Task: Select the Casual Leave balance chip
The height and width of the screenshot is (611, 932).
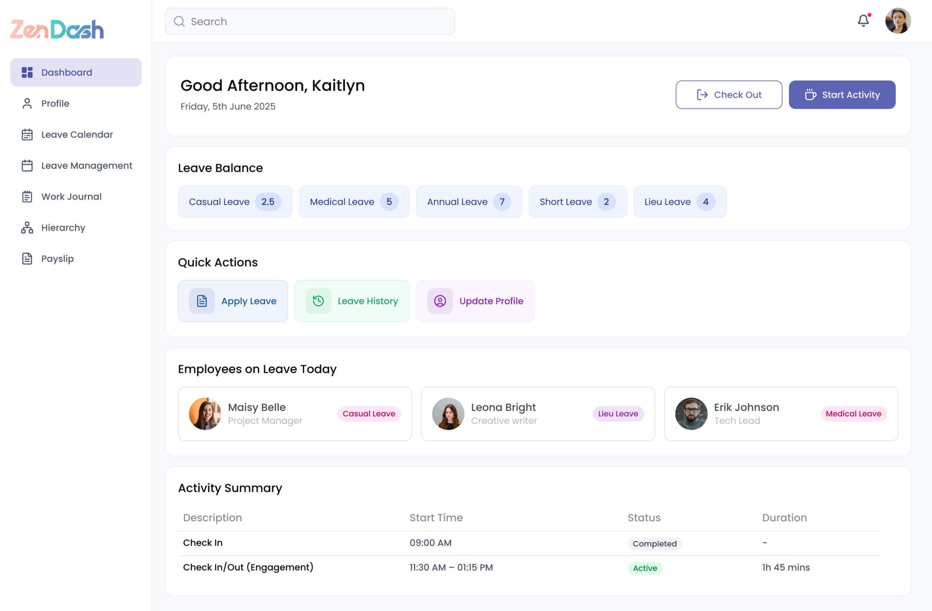Action: [x=235, y=201]
